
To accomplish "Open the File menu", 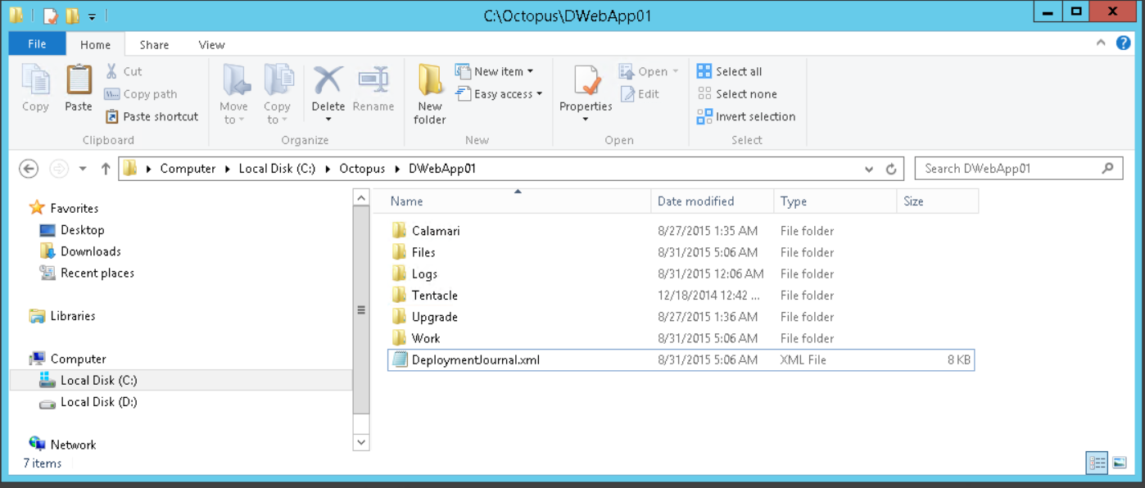I will pos(37,44).
